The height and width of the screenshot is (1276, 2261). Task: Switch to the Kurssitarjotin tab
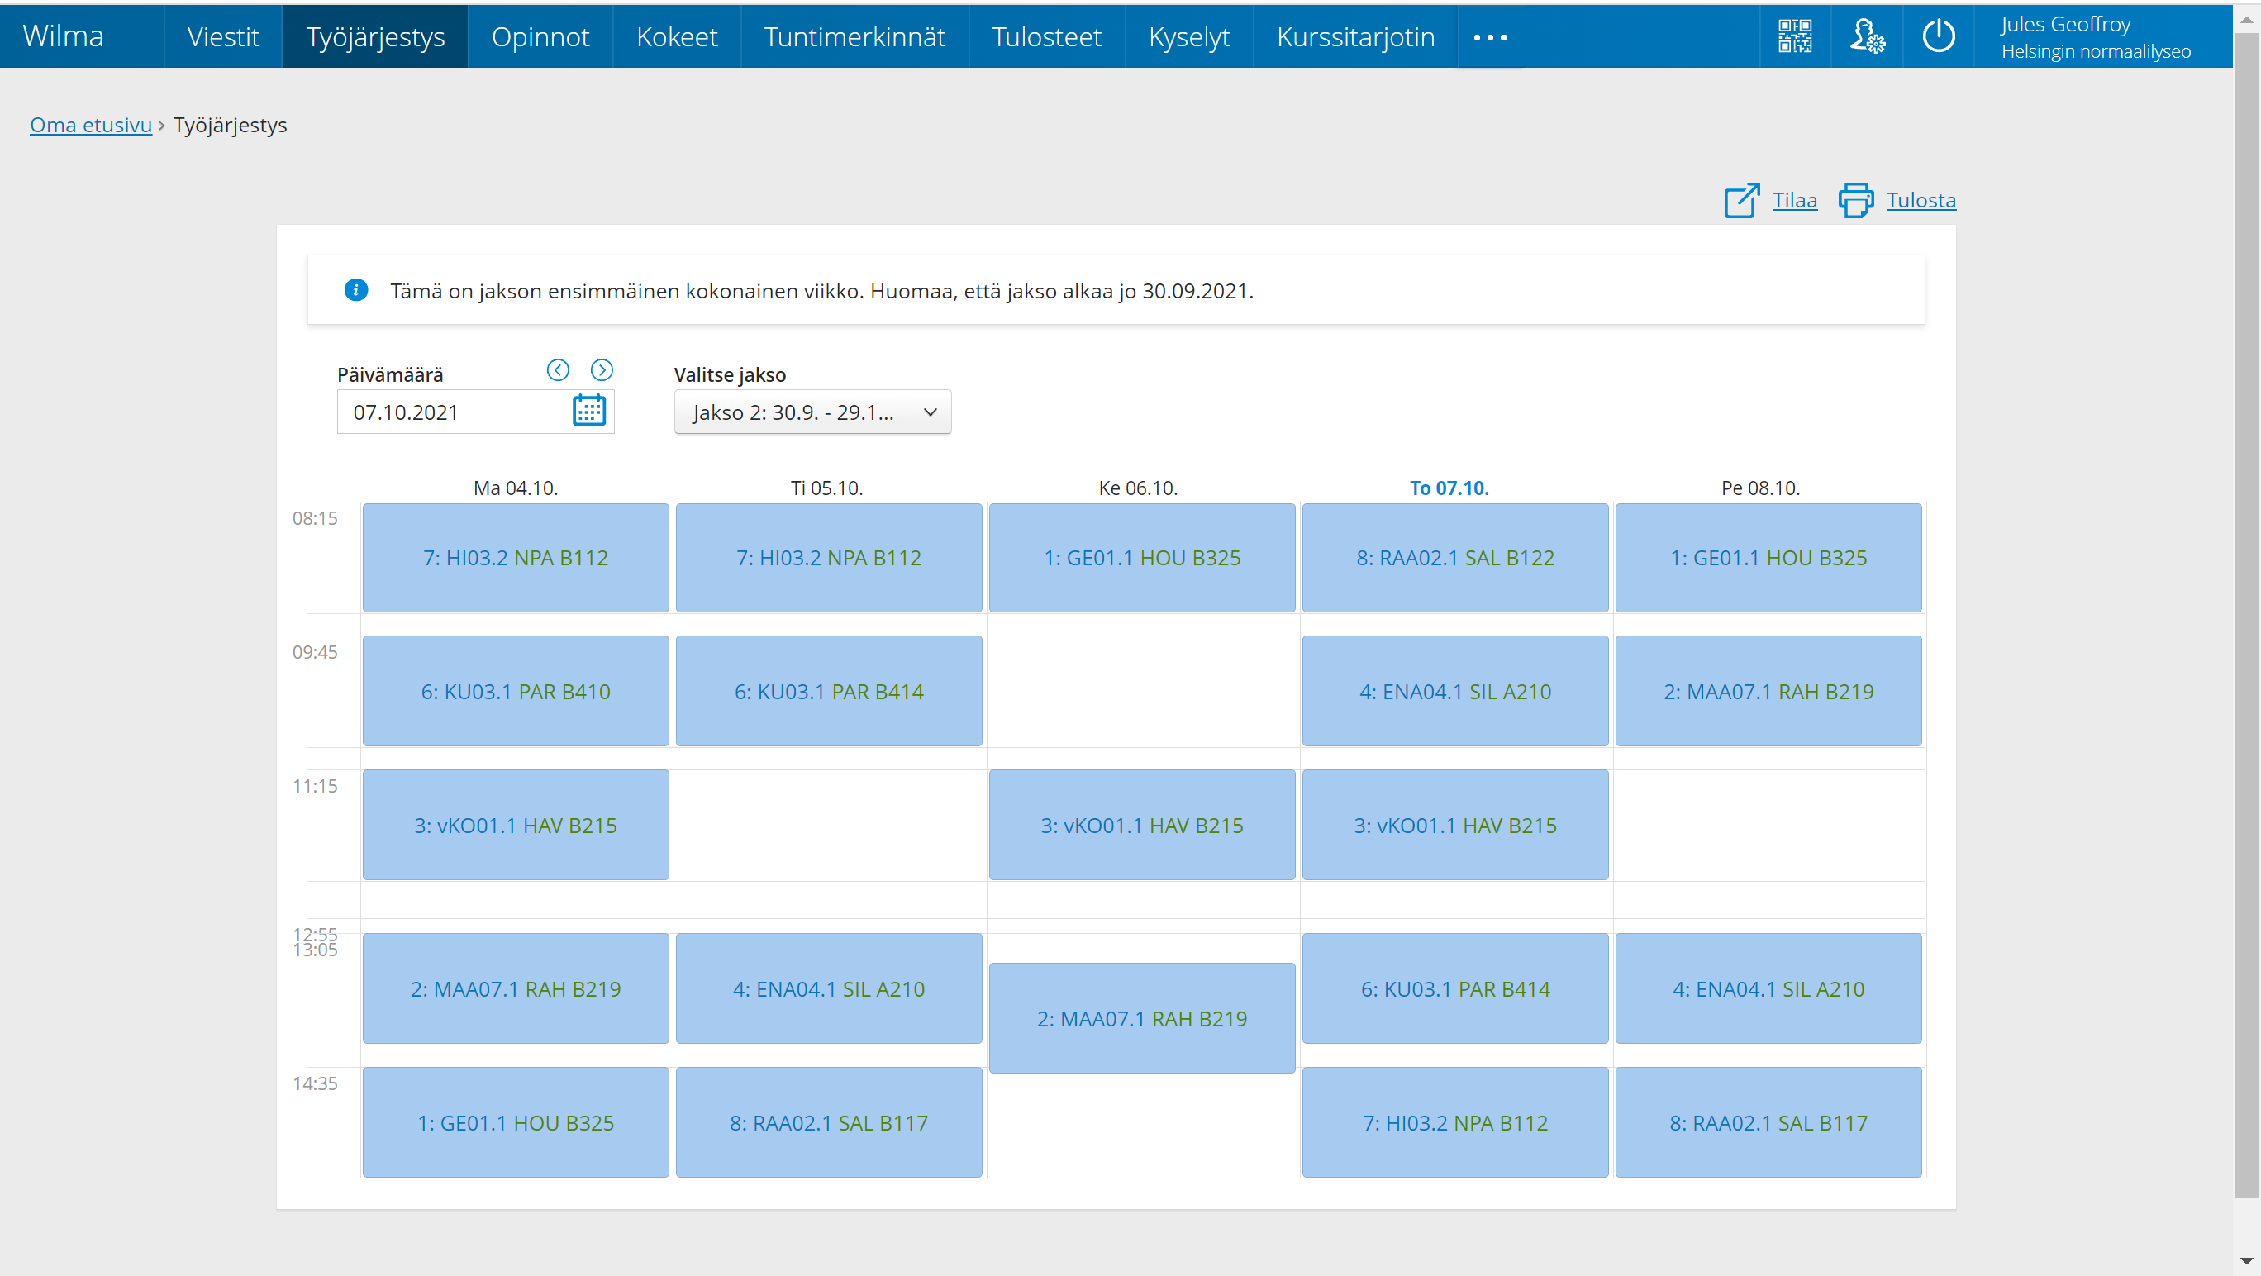pos(1355,37)
